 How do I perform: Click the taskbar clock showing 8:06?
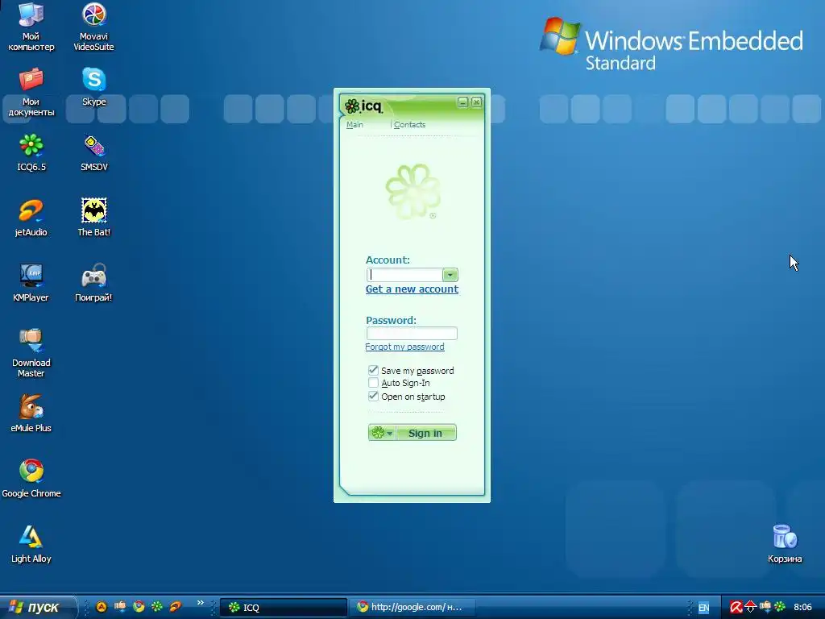[803, 608]
